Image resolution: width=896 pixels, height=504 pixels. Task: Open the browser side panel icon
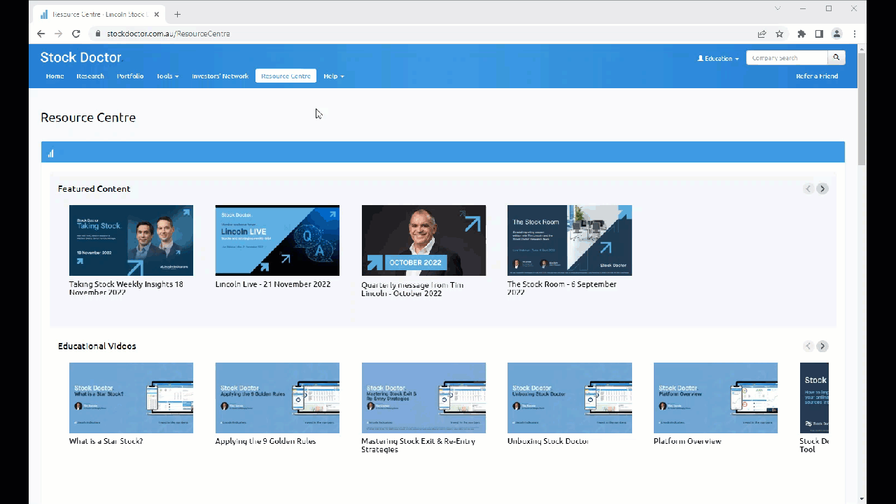tap(819, 34)
